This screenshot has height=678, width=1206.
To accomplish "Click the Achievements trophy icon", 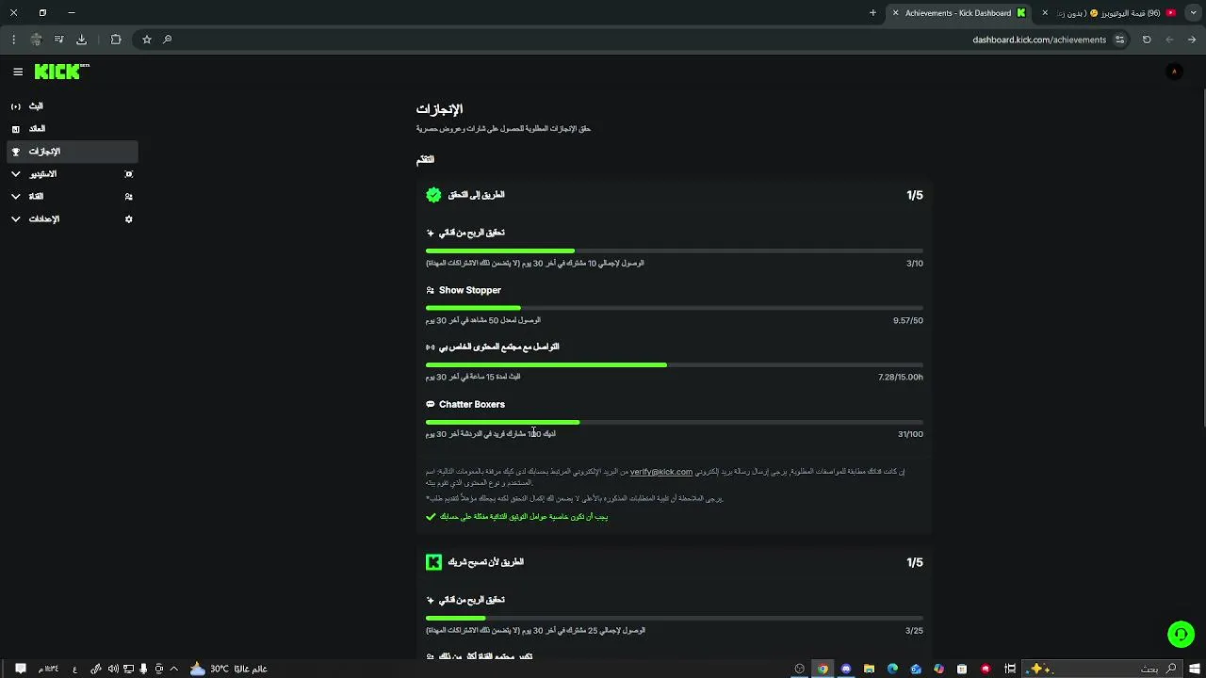I will [x=16, y=152].
